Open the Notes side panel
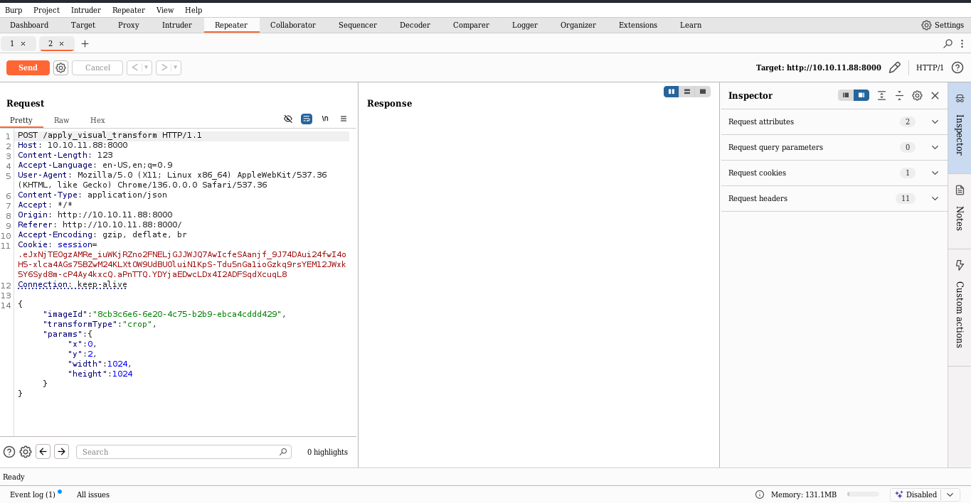 tap(960, 209)
